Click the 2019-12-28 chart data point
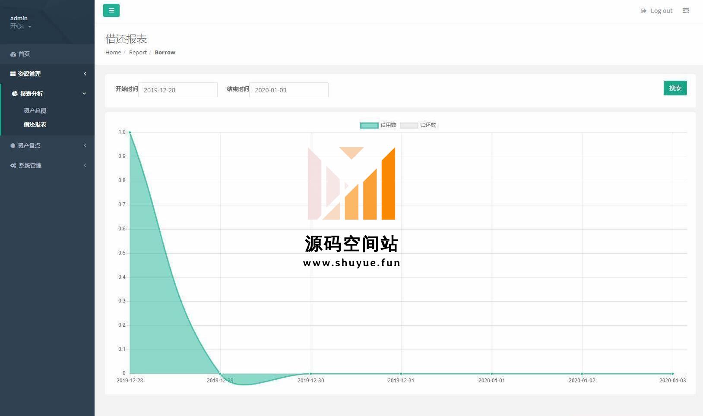703x416 pixels. (130, 132)
